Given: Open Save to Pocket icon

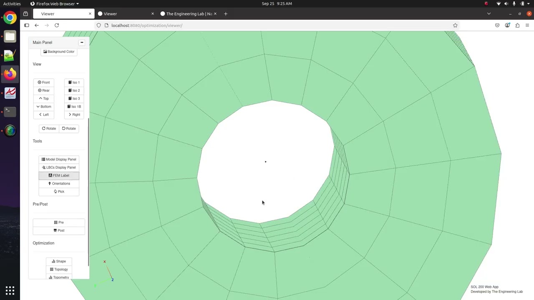Looking at the screenshot, I should click(x=497, y=25).
